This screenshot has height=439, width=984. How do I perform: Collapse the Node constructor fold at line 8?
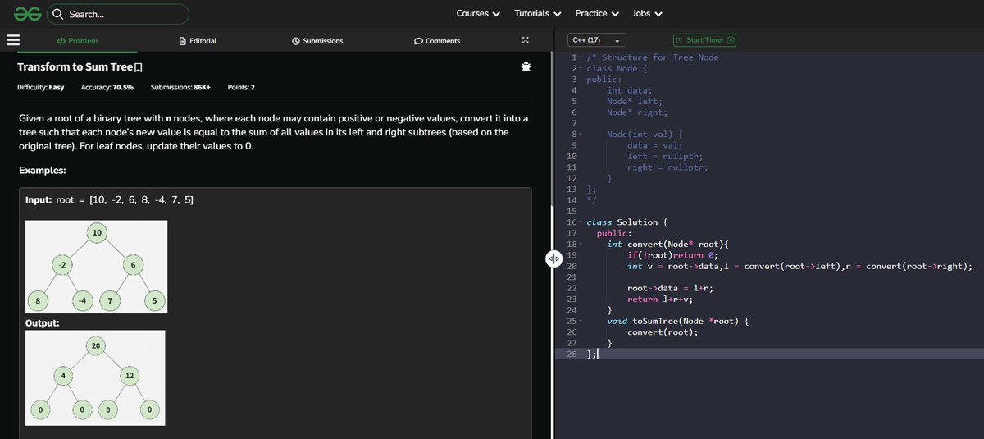pyautogui.click(x=581, y=134)
